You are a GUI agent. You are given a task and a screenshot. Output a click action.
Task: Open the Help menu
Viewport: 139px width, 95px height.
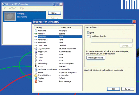[x=21, y=8]
